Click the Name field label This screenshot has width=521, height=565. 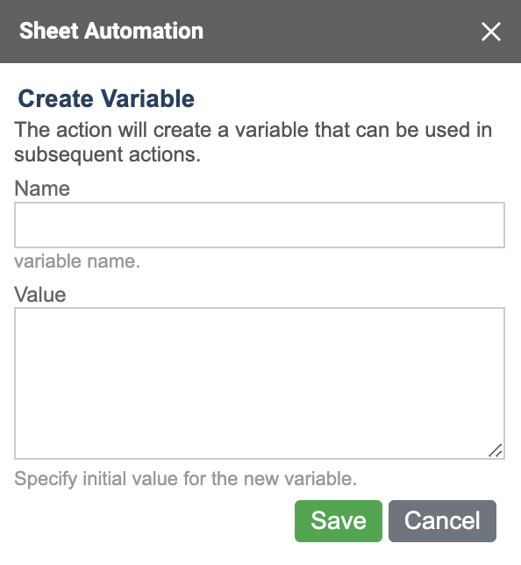42,189
